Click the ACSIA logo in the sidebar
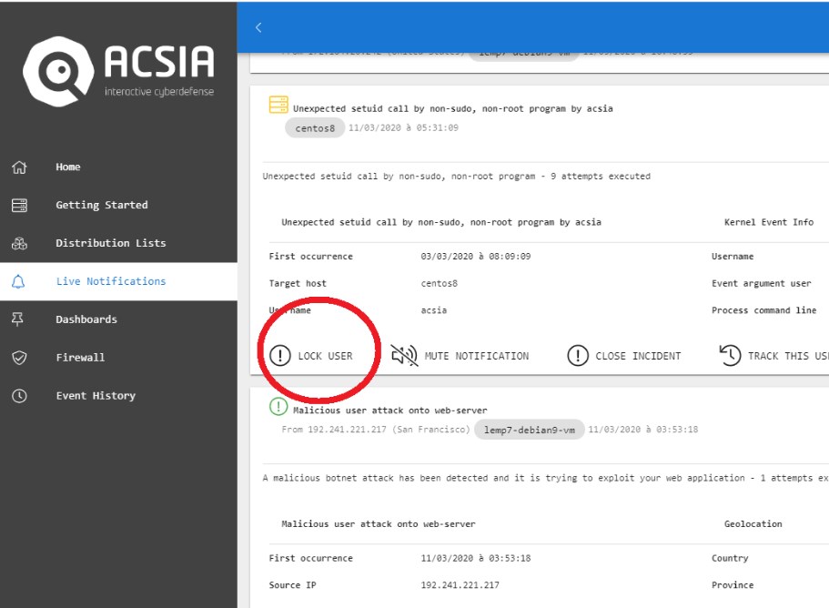Viewport: 829px width, 608px height. [118, 71]
